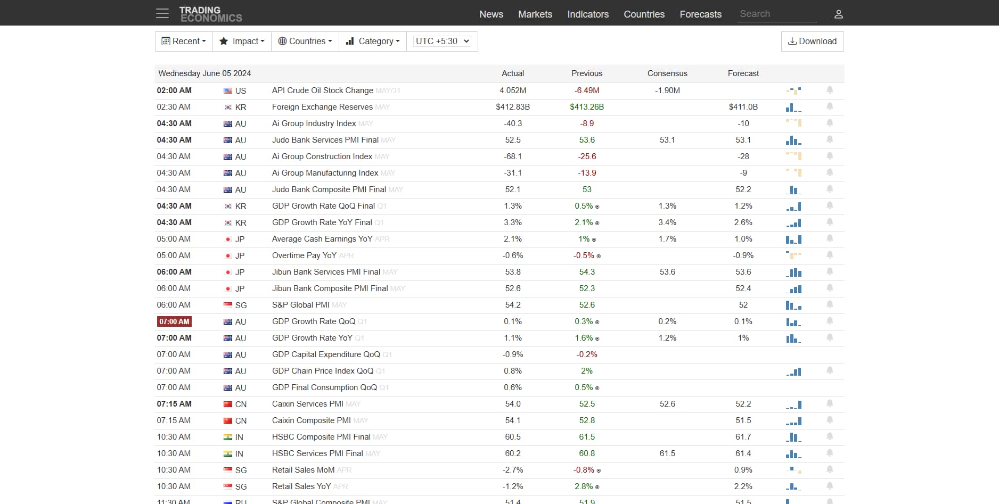The image size is (999, 504).
Task: Expand the Category filter dropdown
Action: (x=373, y=41)
